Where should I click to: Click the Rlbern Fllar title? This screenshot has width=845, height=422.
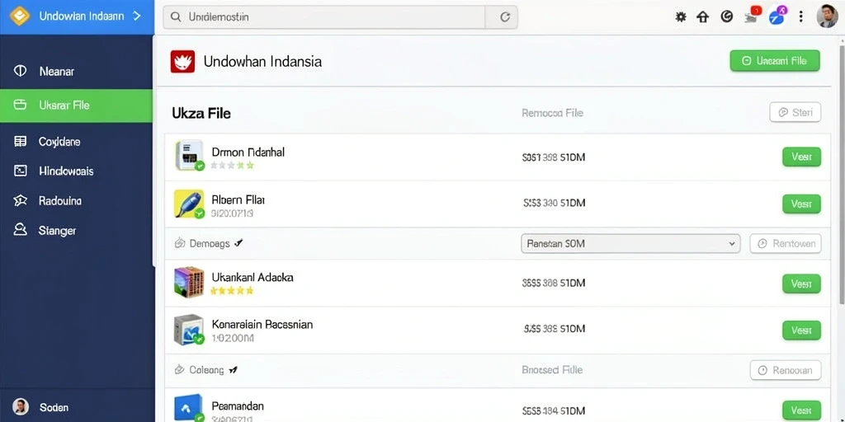click(238, 199)
